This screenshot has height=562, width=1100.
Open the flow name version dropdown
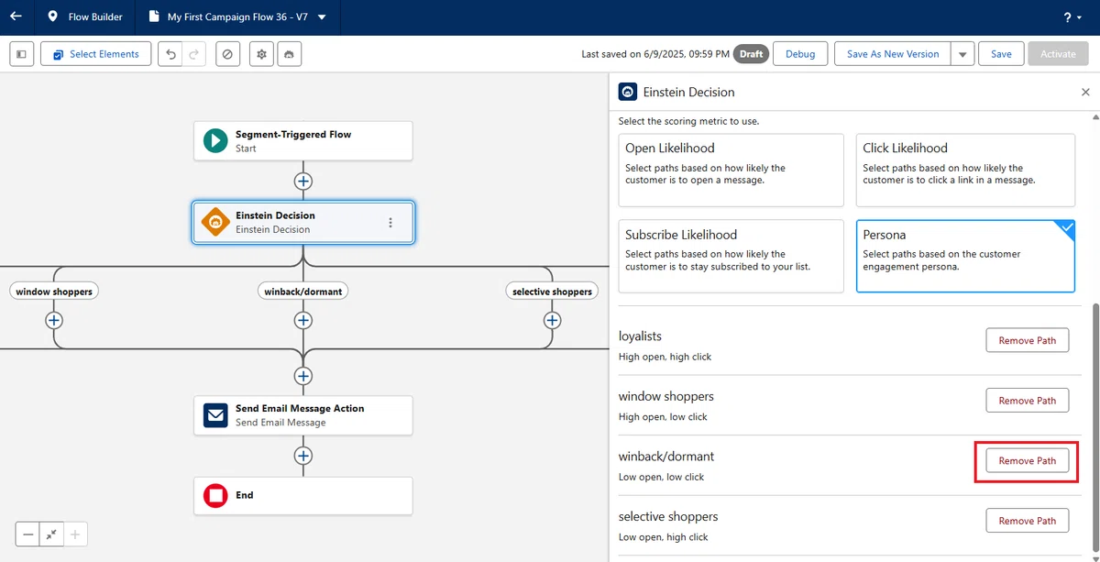pos(322,17)
